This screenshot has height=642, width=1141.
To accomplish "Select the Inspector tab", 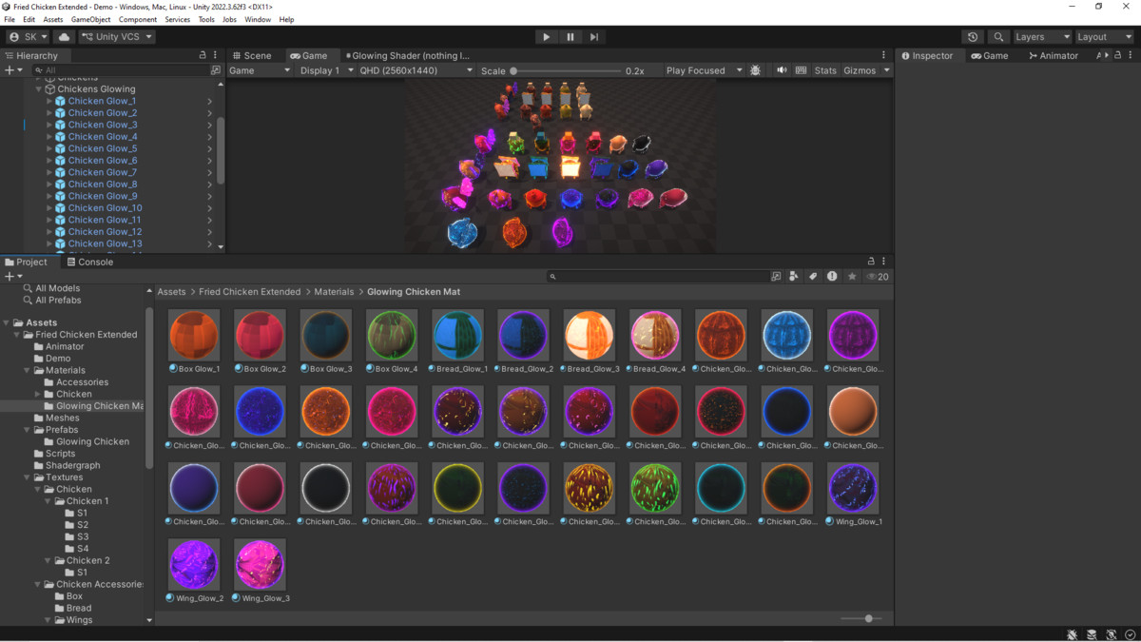I will [x=927, y=55].
